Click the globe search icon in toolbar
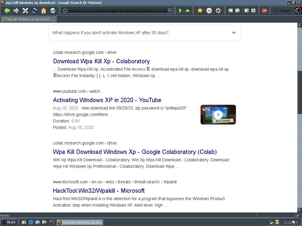Viewport: 302px width, 226px height. pyautogui.click(x=53, y=11)
